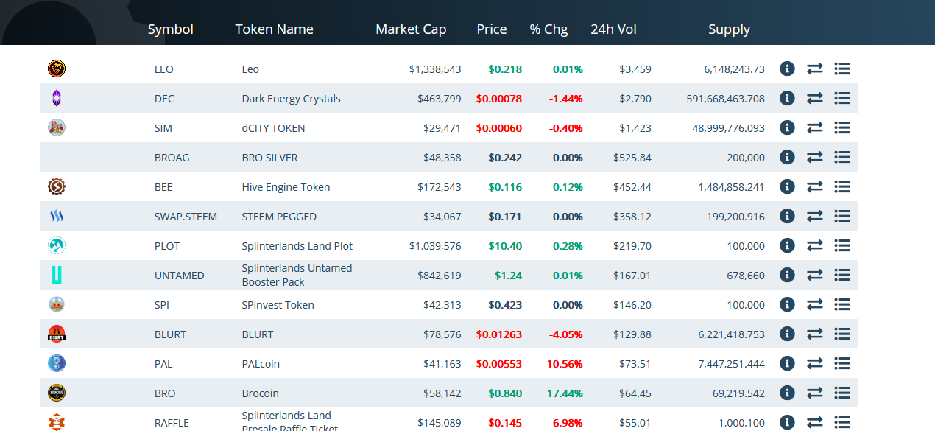Click trade arrows for UNTAMED

pyautogui.click(x=814, y=275)
